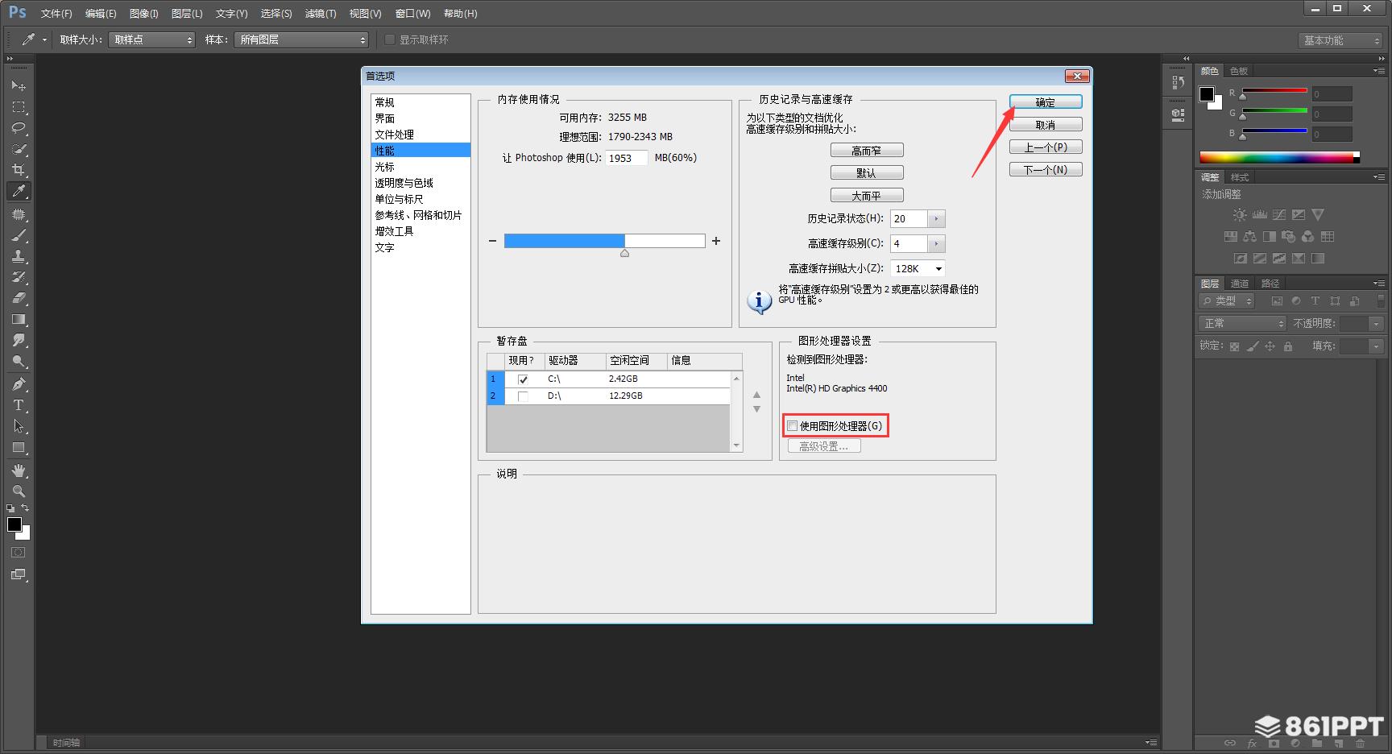Open the 取样大小 dropdown
Screen dimensions: 1392x754
coord(151,39)
